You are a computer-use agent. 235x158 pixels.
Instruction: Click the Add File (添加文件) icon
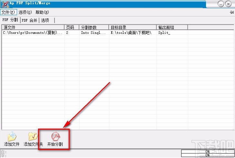tap(12, 136)
